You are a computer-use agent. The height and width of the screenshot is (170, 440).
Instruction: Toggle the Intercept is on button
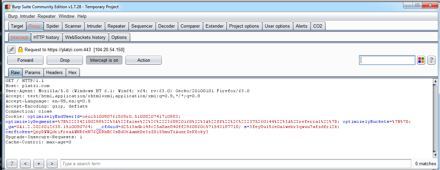[x=104, y=60]
